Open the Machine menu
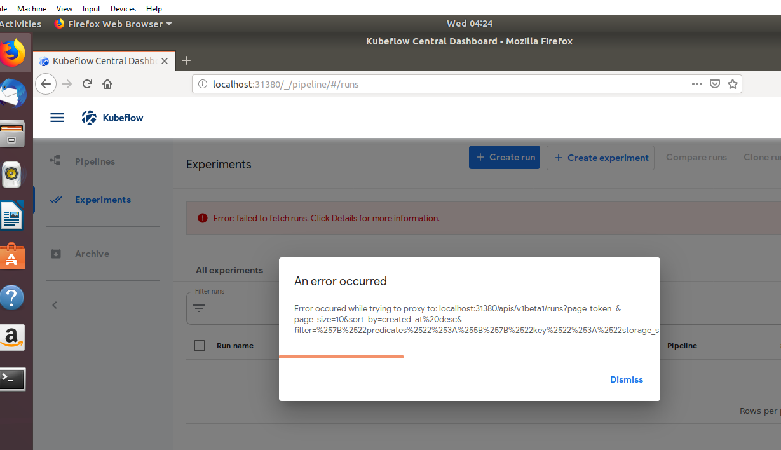 (x=31, y=8)
